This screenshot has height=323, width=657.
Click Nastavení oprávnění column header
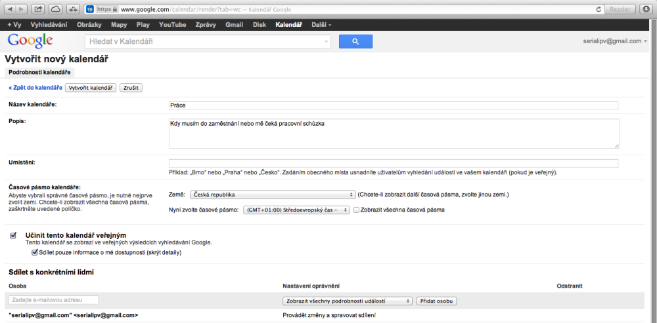click(x=311, y=286)
